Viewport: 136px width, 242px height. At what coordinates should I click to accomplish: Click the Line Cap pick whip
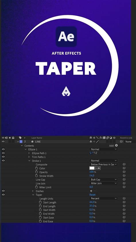(x=124, y=180)
